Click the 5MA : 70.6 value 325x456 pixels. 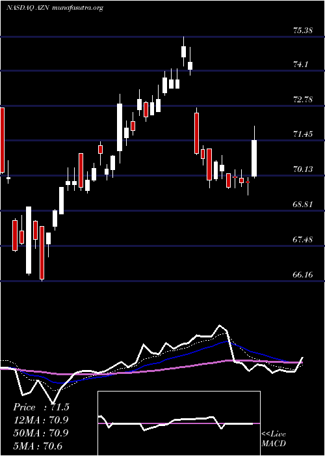[x=38, y=446]
